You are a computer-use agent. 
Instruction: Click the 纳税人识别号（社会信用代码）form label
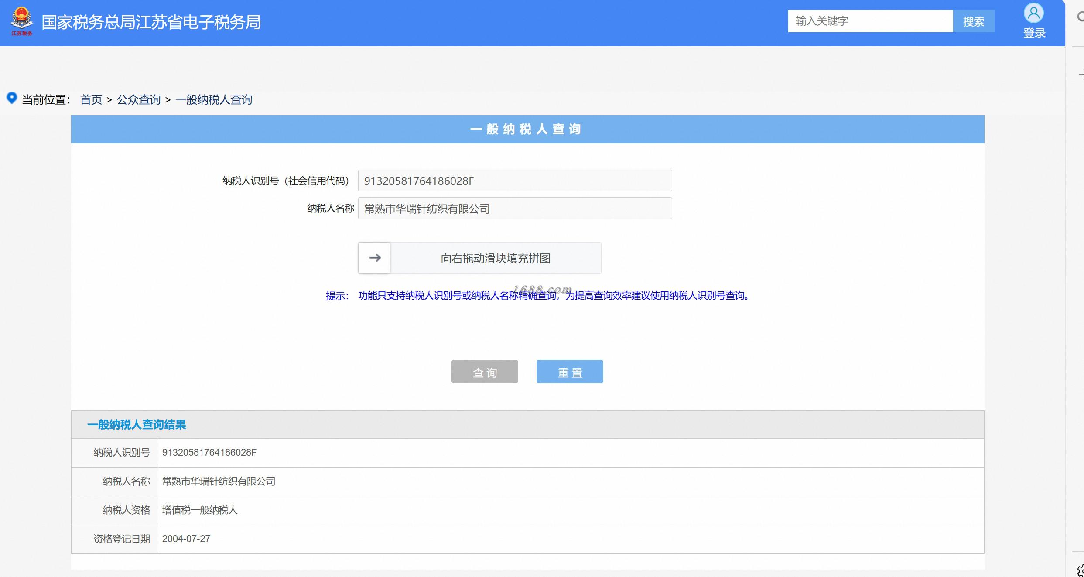click(287, 181)
